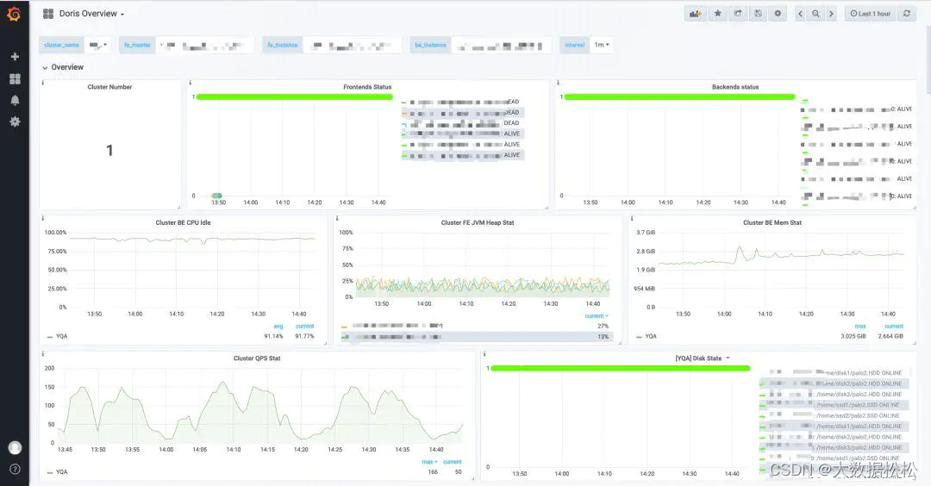Toggle the JVM Heap legend series showing 27%
This screenshot has height=486, width=931.
397,326
